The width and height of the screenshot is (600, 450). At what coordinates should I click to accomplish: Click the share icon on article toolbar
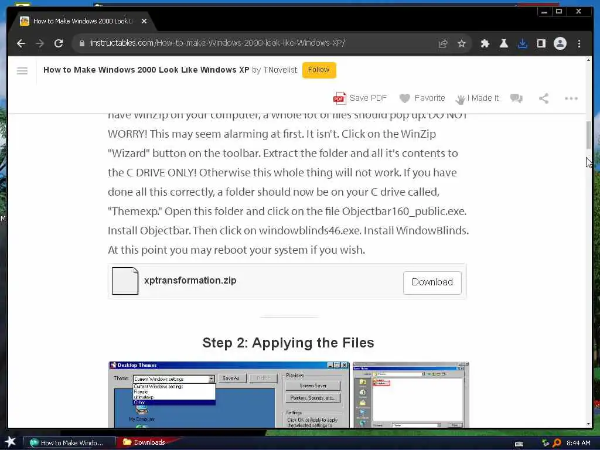544,98
